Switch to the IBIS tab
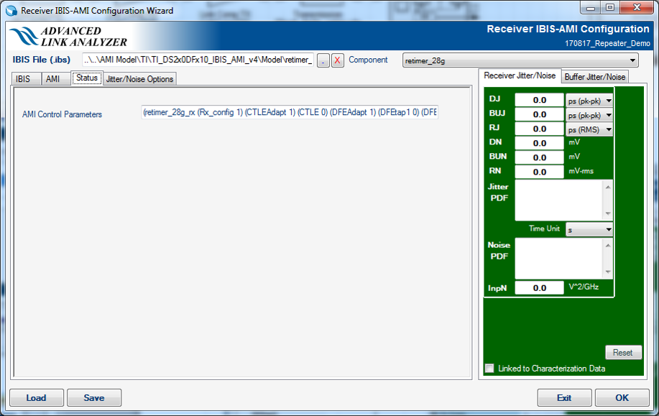 (25, 78)
